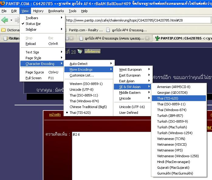Expand the Middle Eastern encodings
Screen dimensions: 212x180
(133, 93)
